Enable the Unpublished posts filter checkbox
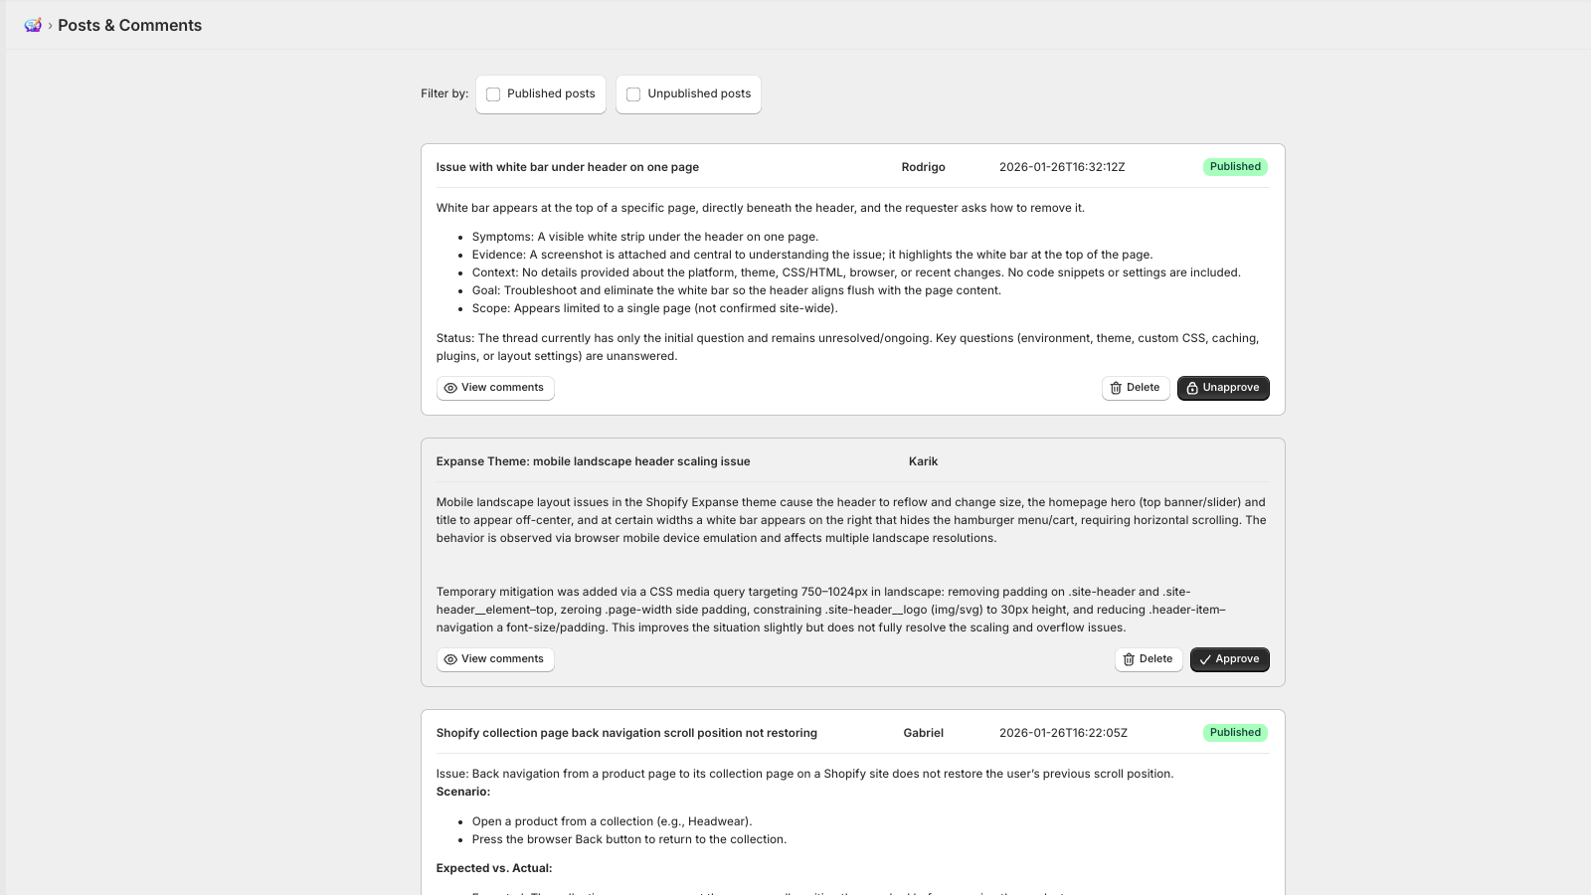The width and height of the screenshot is (1591, 895). (633, 94)
